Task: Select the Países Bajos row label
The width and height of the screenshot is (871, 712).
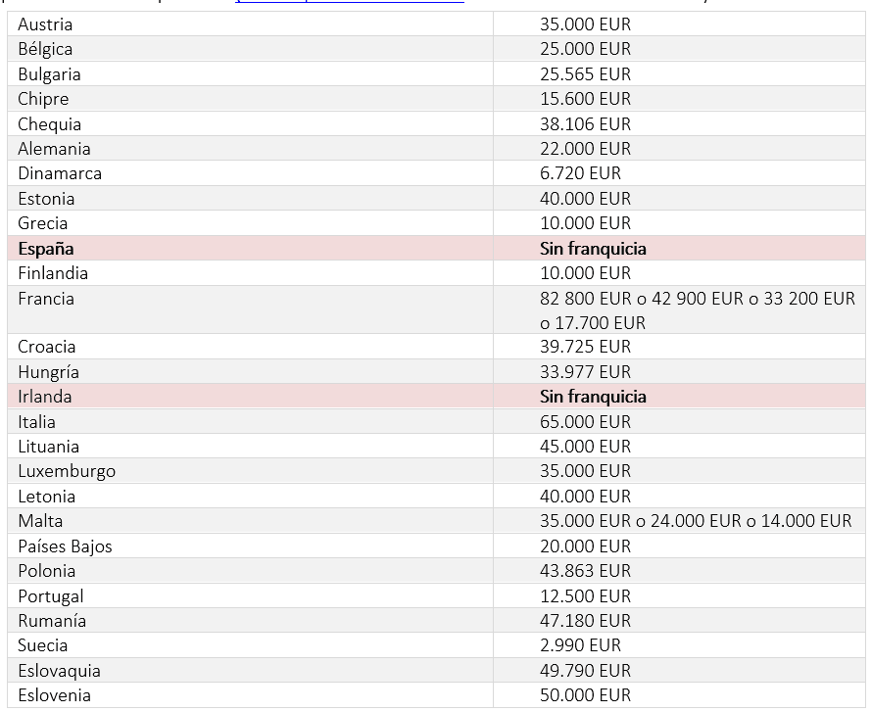Action: coord(65,546)
